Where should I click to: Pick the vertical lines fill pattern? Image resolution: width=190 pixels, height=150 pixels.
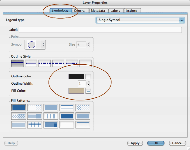click(x=51, y=116)
